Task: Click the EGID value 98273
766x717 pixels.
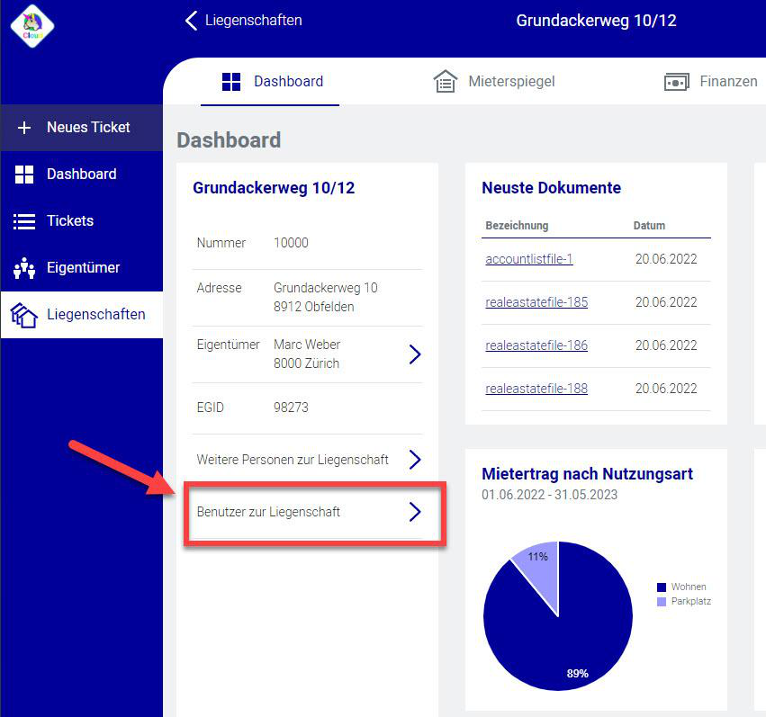Action: point(291,408)
